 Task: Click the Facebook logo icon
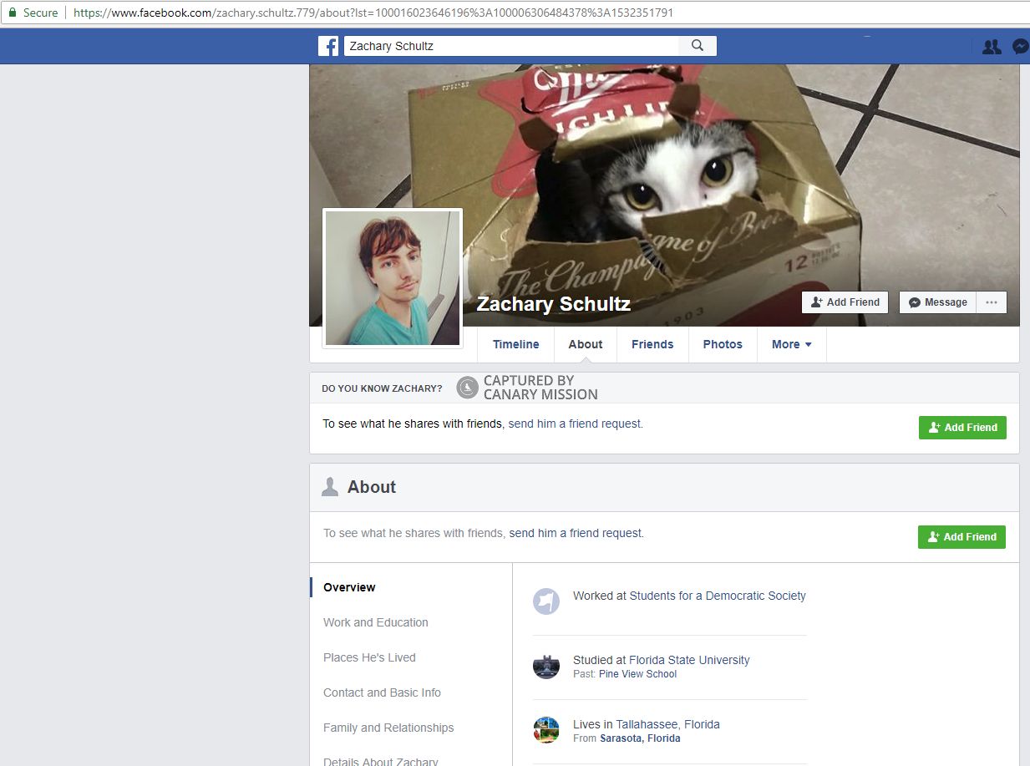click(x=328, y=46)
